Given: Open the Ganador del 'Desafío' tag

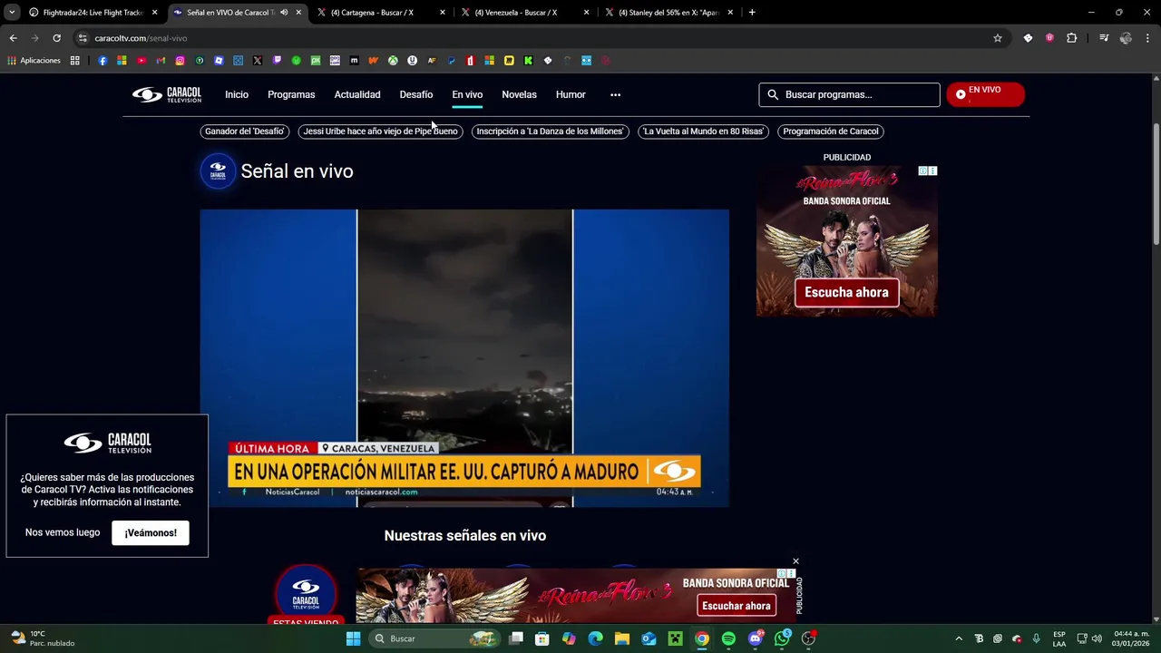Looking at the screenshot, I should [x=245, y=132].
